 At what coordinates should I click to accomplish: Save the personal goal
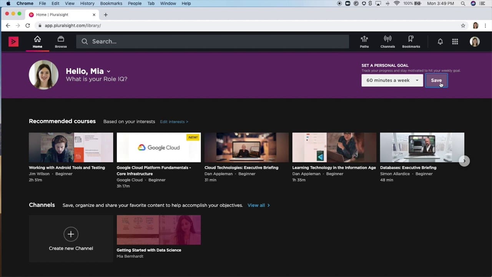click(x=436, y=80)
